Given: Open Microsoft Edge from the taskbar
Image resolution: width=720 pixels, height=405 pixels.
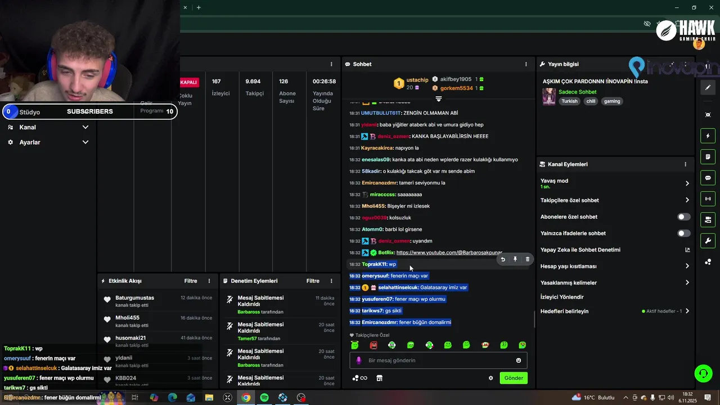Looking at the screenshot, I should tap(172, 398).
